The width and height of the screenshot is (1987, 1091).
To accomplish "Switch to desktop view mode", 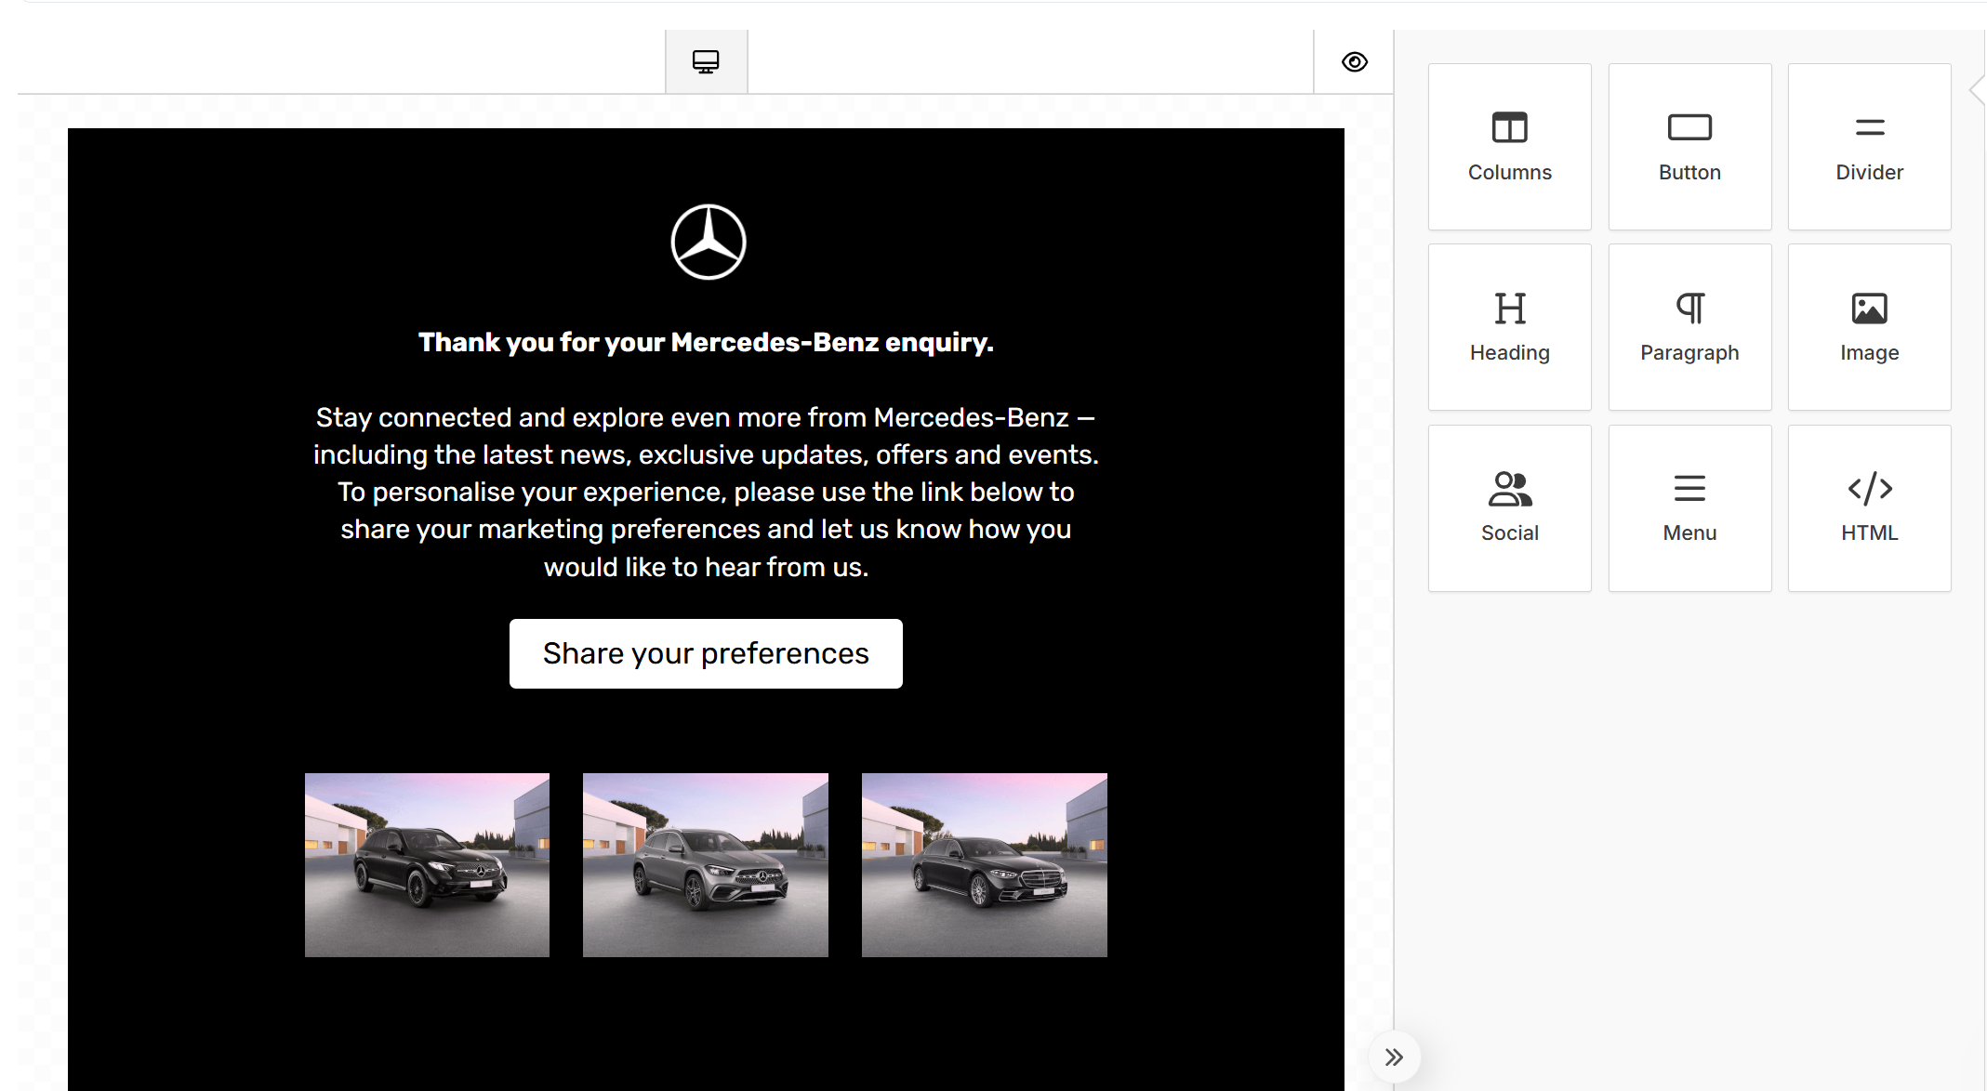I will (706, 62).
